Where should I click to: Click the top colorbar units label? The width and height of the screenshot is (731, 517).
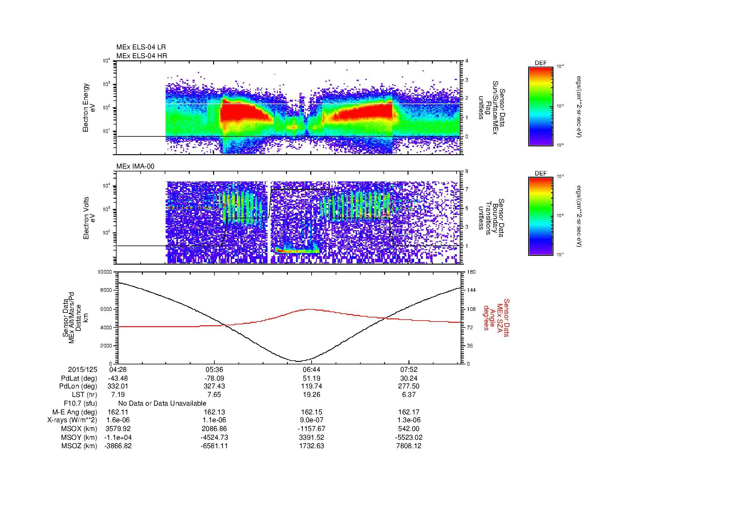[579, 107]
